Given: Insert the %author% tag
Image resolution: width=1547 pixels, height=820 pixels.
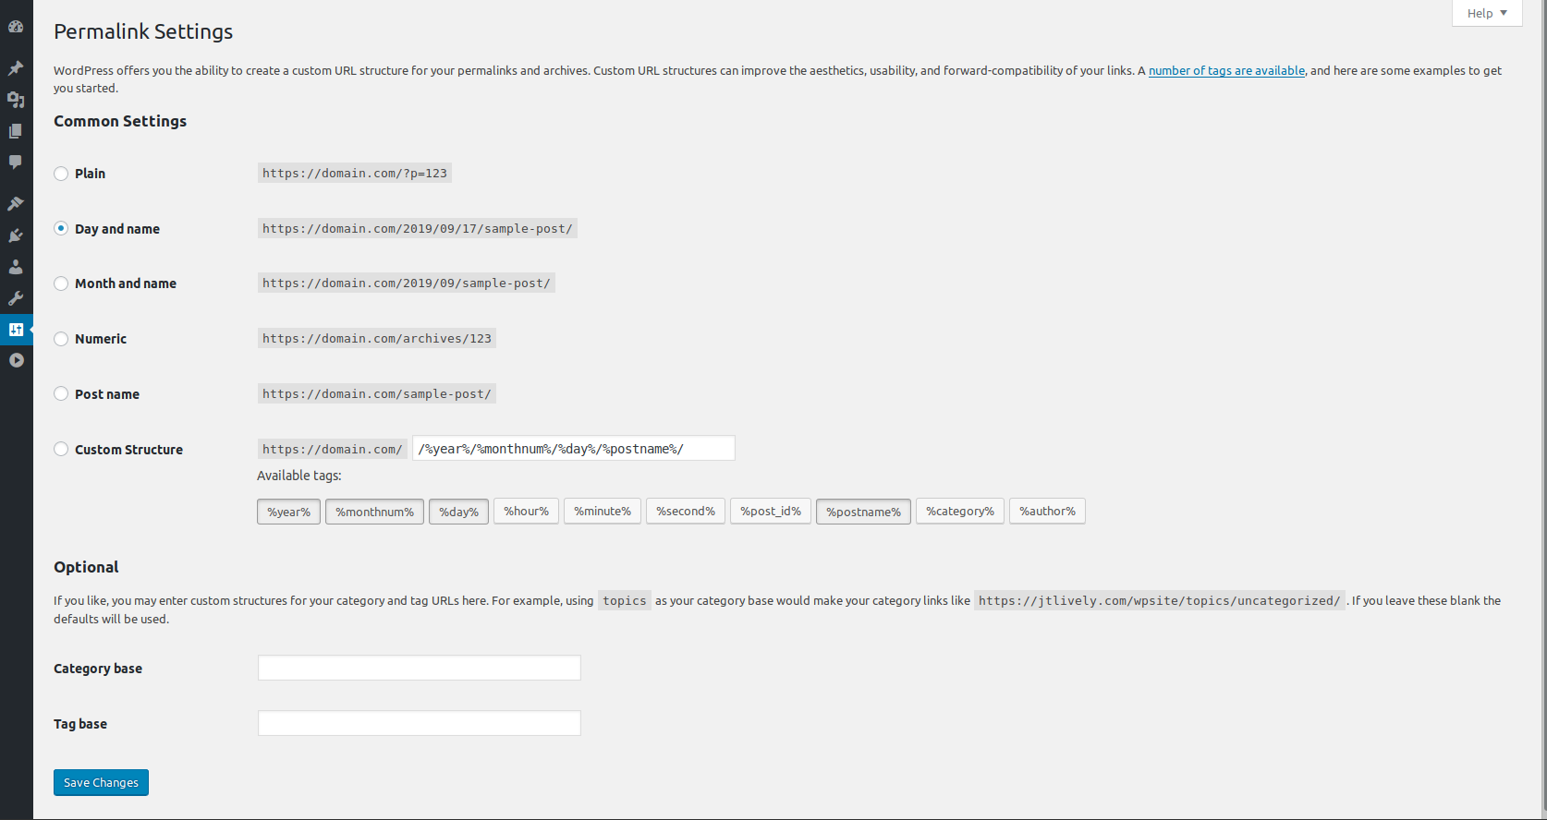Looking at the screenshot, I should (x=1047, y=511).
